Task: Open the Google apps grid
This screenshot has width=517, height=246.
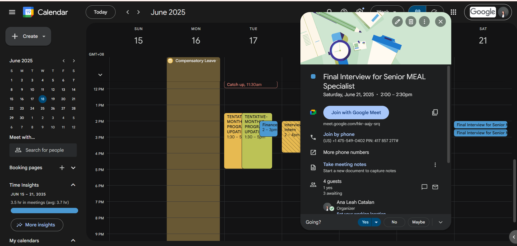Action: point(453,12)
